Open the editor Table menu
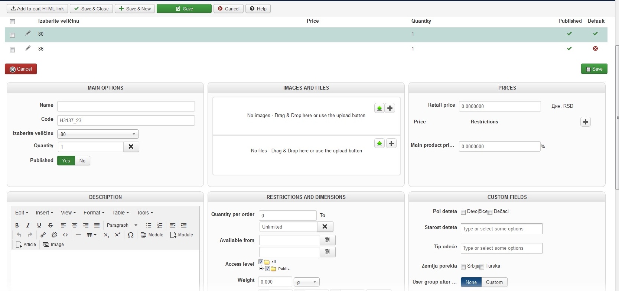 coord(121,213)
